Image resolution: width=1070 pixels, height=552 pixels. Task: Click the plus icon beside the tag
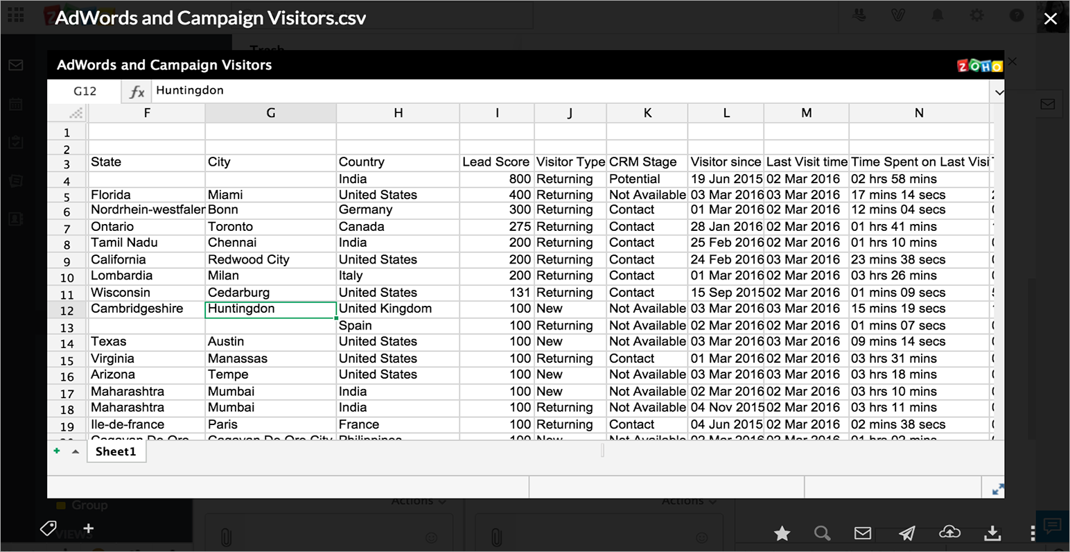point(88,529)
